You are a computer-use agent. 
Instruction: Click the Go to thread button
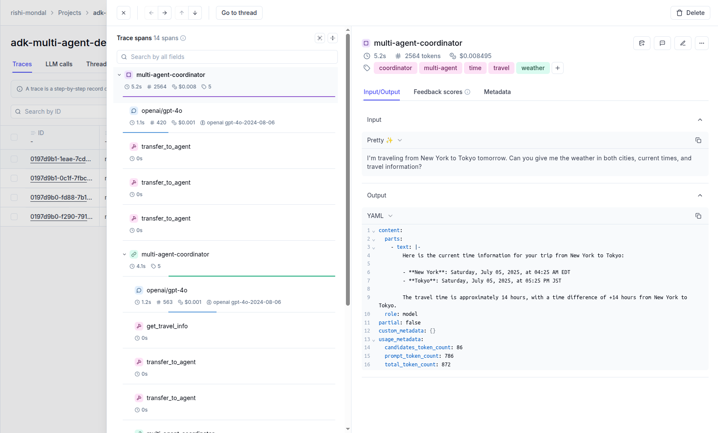(239, 13)
